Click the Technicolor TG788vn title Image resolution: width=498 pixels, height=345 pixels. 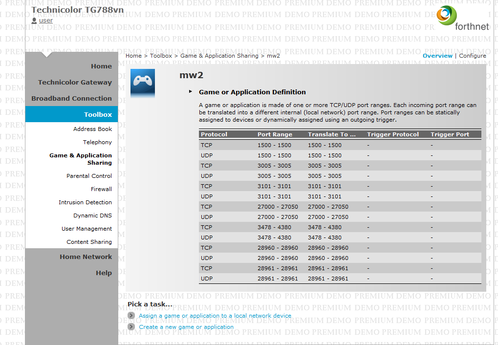[78, 10]
